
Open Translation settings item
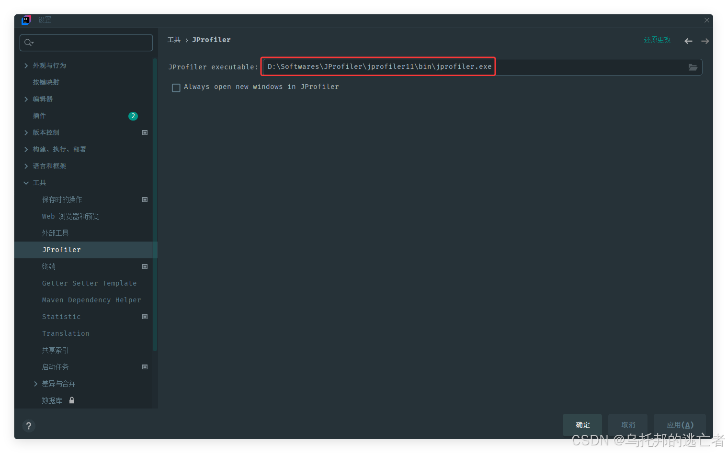(66, 333)
